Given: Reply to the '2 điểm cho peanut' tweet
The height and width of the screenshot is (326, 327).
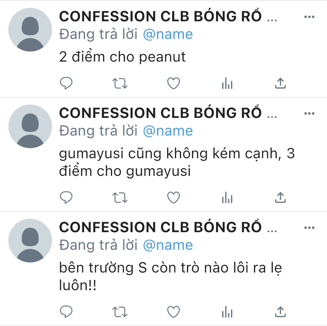Looking at the screenshot, I should [x=66, y=83].
